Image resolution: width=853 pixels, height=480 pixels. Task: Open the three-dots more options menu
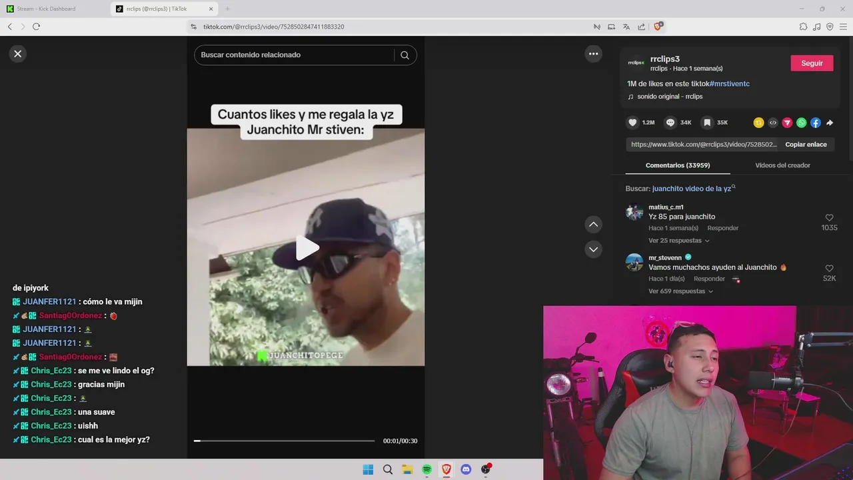(593, 54)
